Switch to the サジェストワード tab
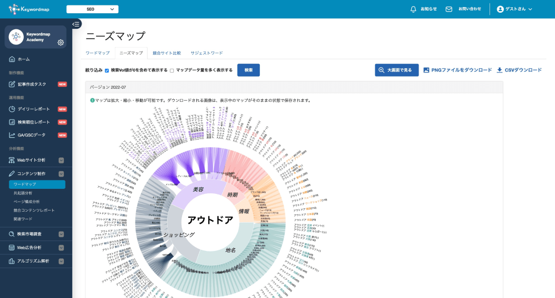 206,53
